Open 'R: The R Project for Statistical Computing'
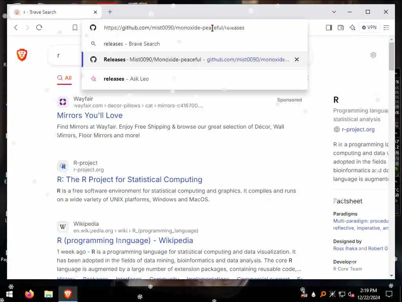Viewport: 402px width, 302px height. coord(130,179)
